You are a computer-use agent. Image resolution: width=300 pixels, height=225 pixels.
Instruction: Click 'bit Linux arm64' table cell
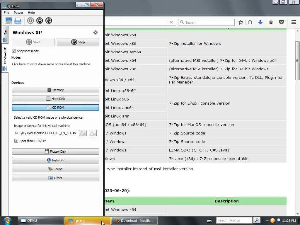pyautogui.click(x=136, y=108)
